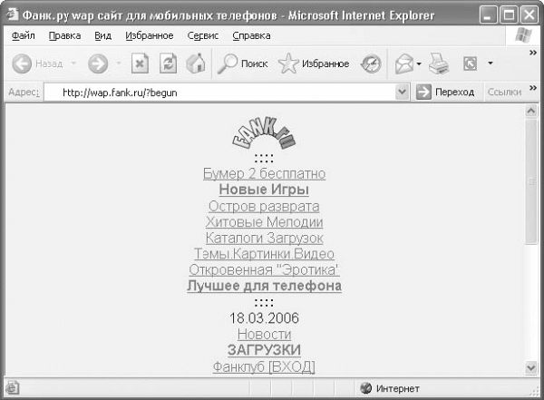Screen dimensions: 544x400
Task: Click the Fullscreen icon next to the printer
Action: point(470,63)
